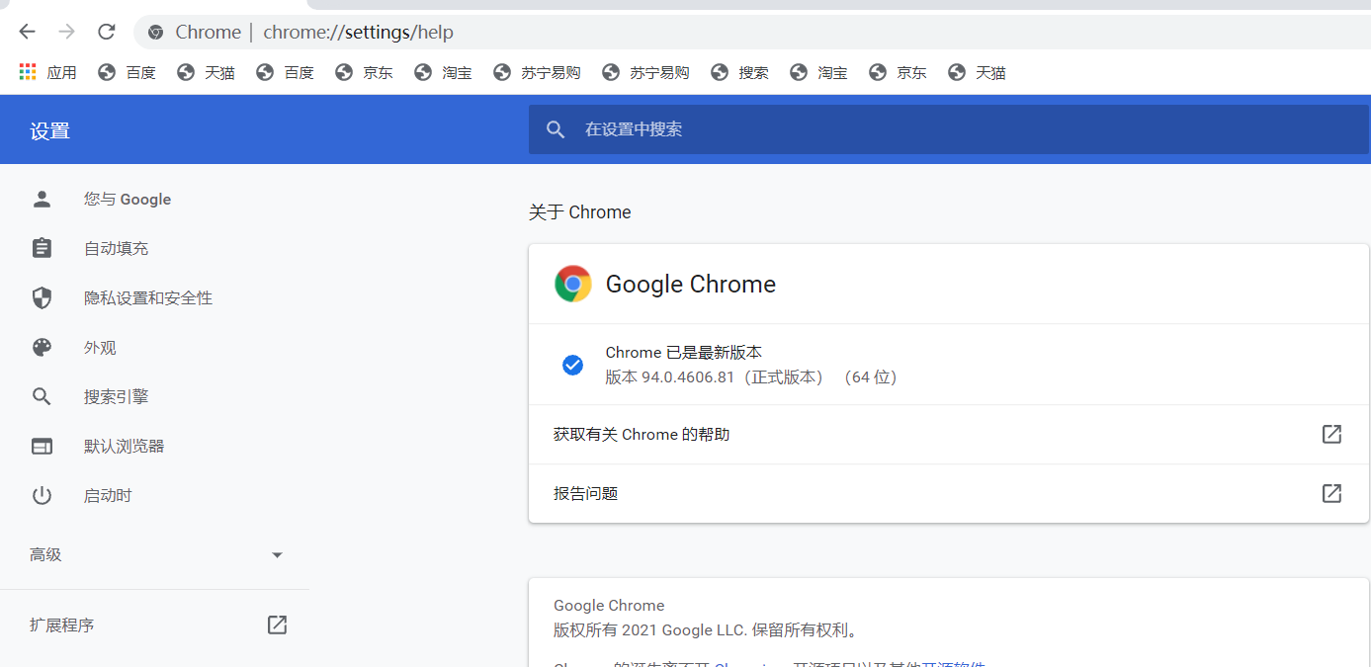Reload the page with refresh icon

[x=107, y=32]
